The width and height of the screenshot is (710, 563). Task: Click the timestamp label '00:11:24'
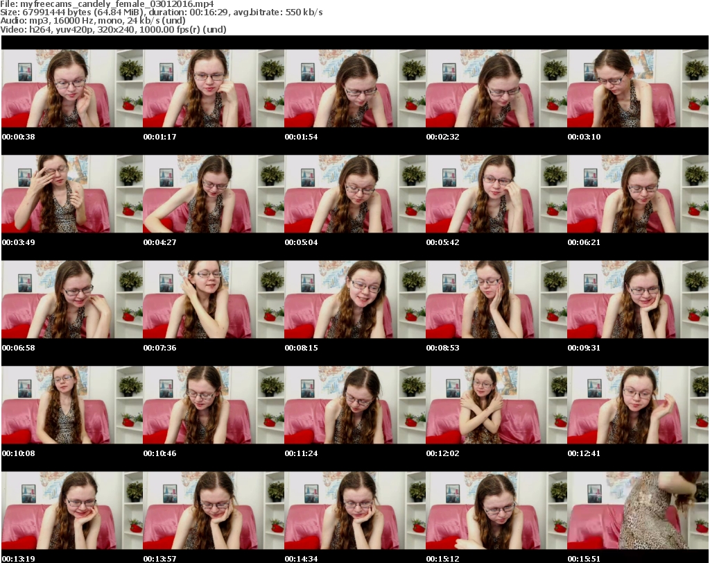[x=301, y=453]
